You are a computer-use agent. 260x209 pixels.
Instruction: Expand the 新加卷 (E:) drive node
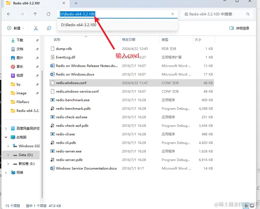point(8,164)
